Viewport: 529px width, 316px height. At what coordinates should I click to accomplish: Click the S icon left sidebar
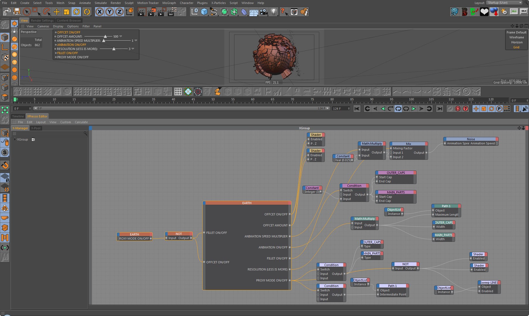pos(5,152)
